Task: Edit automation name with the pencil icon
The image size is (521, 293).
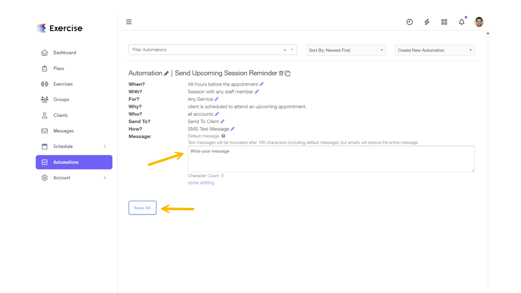Action: click(166, 73)
